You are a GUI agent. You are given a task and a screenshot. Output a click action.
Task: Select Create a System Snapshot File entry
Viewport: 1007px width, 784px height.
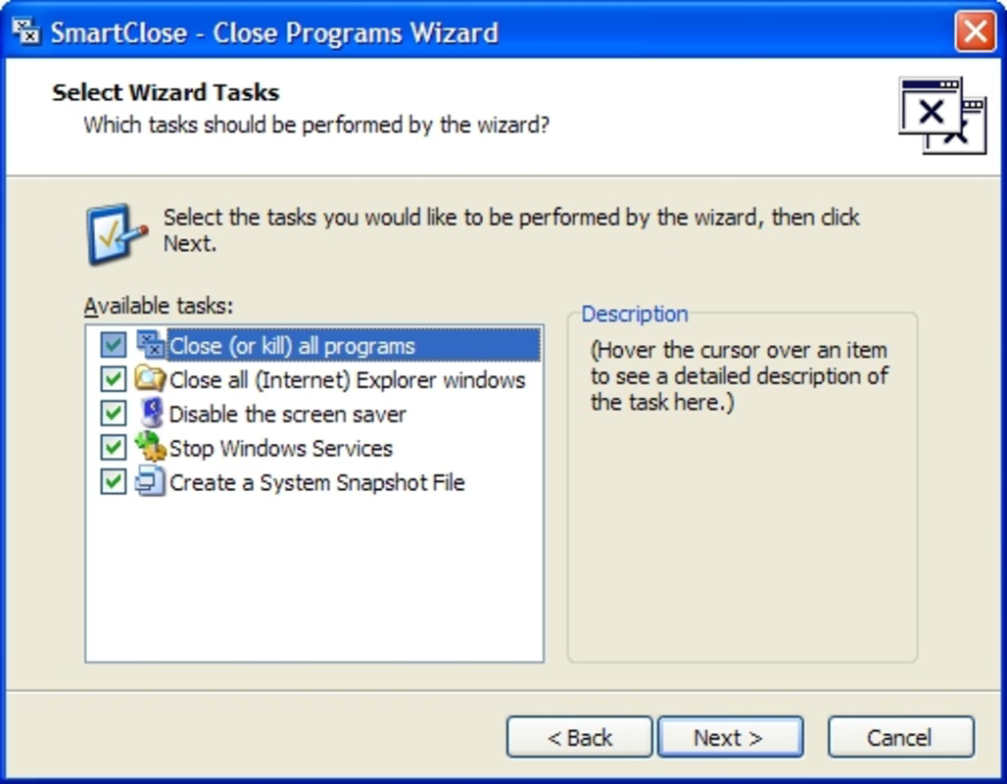(316, 482)
